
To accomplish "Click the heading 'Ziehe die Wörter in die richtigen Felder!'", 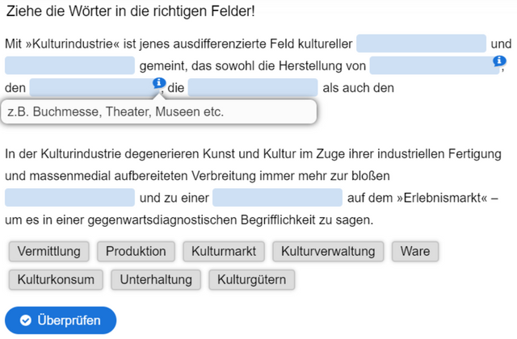I will click(131, 11).
